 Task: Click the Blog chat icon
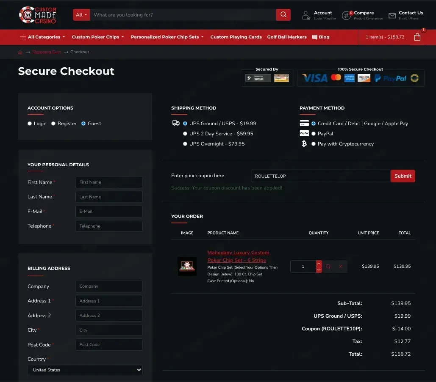click(x=314, y=37)
